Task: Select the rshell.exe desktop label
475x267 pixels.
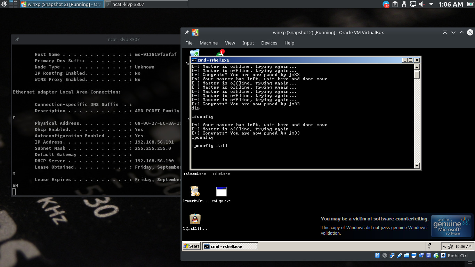Action: [221, 173]
